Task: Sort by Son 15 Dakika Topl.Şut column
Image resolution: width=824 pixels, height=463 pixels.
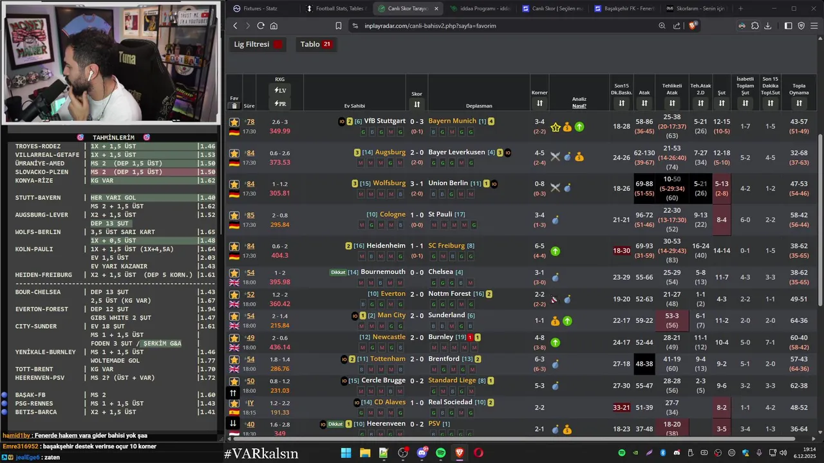Action: (771, 103)
